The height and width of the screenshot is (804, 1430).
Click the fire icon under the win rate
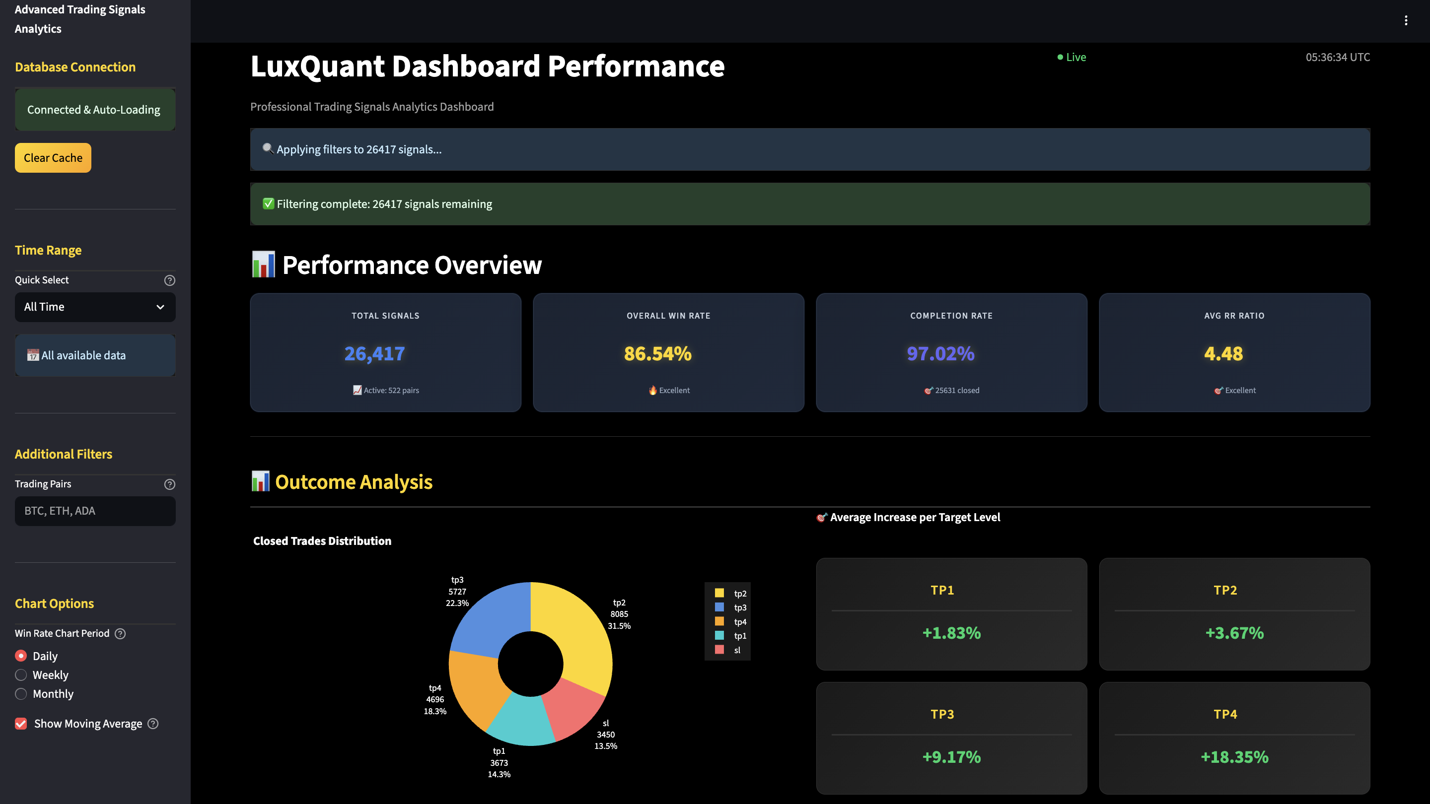652,390
